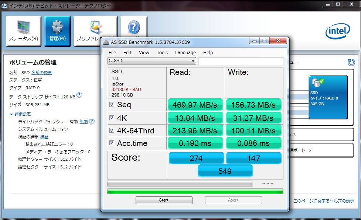Open このページに関するヘルプの表示 link
Viewport: 361px width, 220px height.
tap(323, 201)
